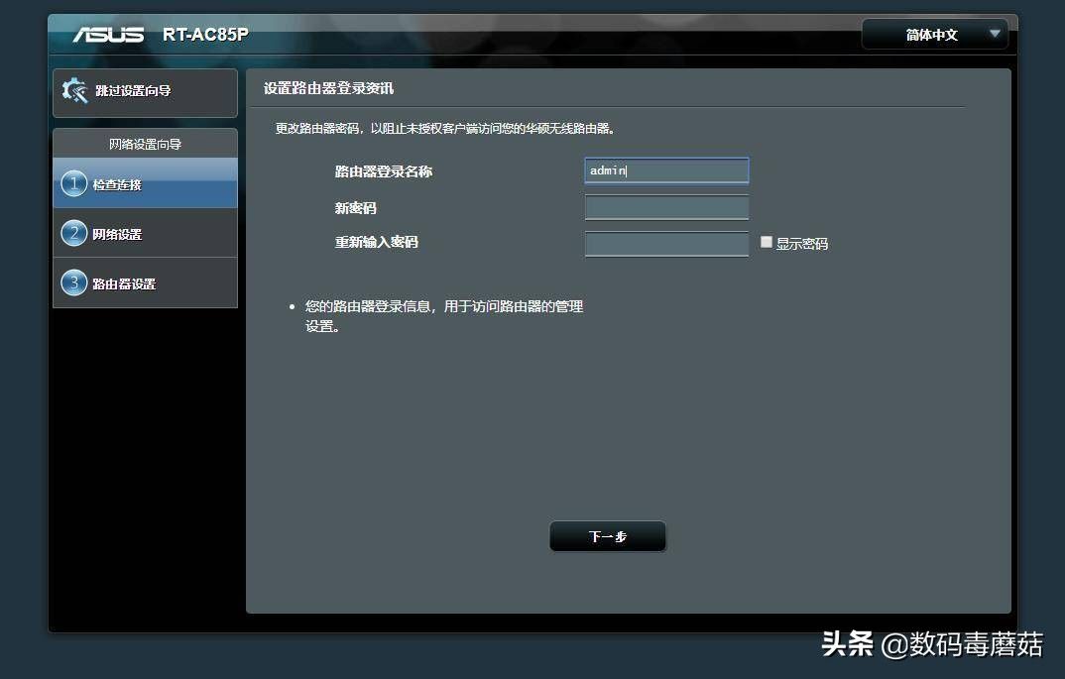Click the 新密码 input field
Screen dimensions: 1065x679
666,207
